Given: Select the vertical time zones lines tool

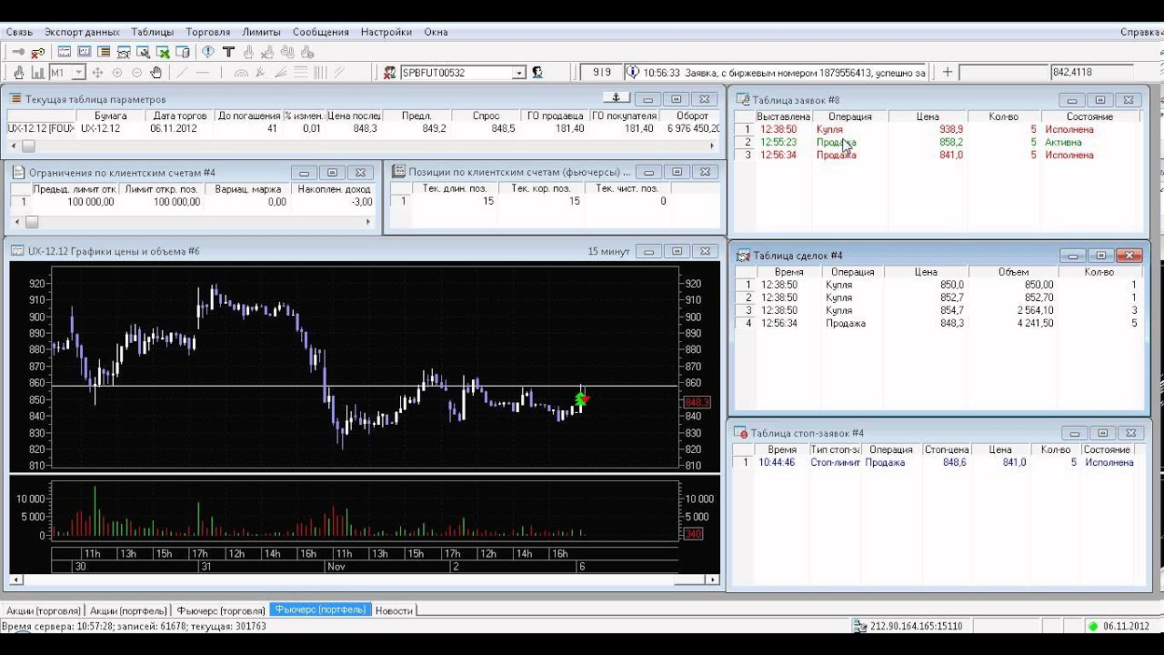Looking at the screenshot, I should (320, 73).
